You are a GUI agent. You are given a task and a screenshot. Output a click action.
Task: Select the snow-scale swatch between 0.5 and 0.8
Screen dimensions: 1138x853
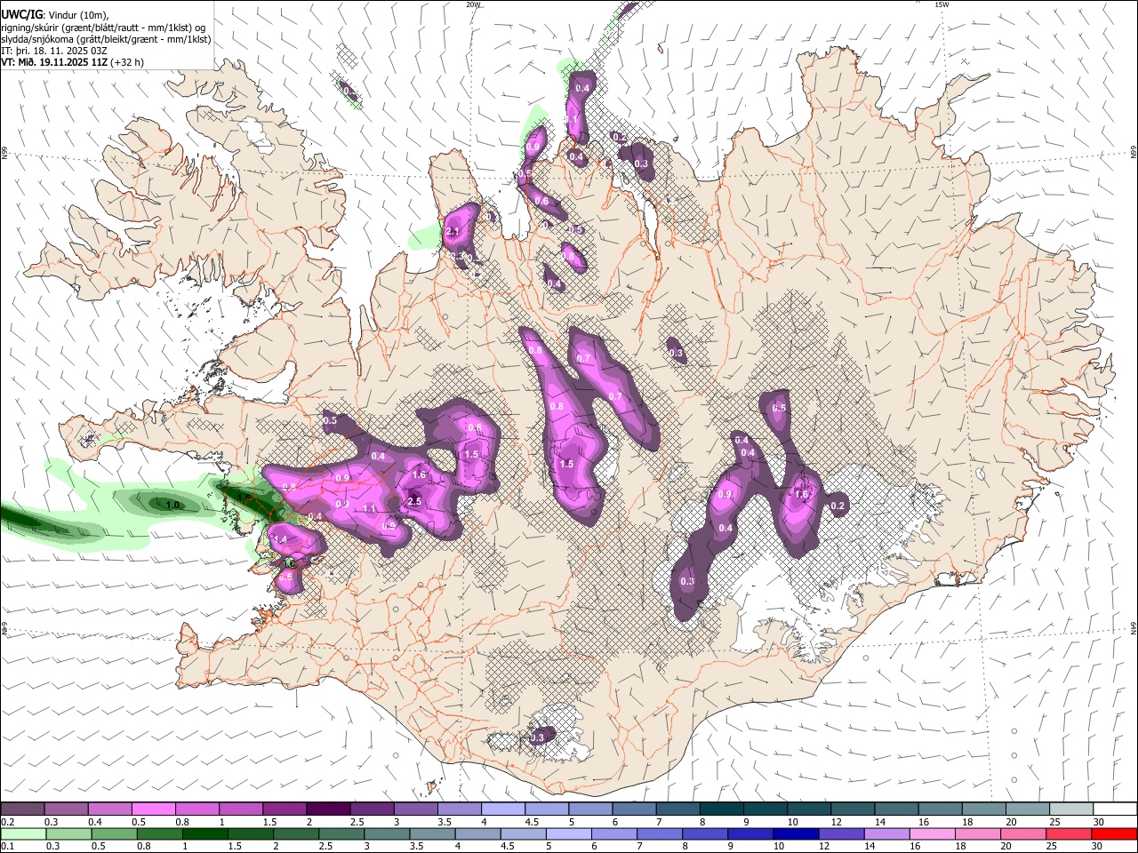pyautogui.click(x=154, y=809)
